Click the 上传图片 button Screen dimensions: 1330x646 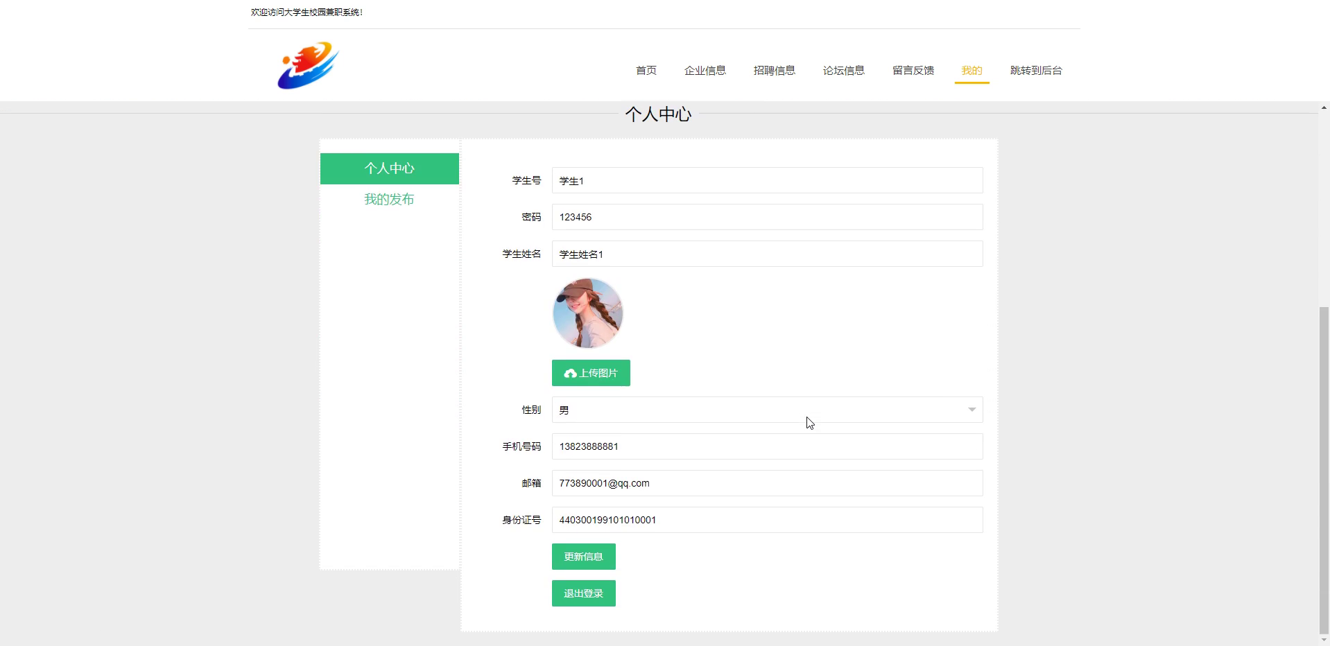(x=591, y=373)
